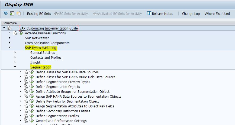Collapse the Segmentation node
Screen dimensions: 235x125
tap(15, 67)
